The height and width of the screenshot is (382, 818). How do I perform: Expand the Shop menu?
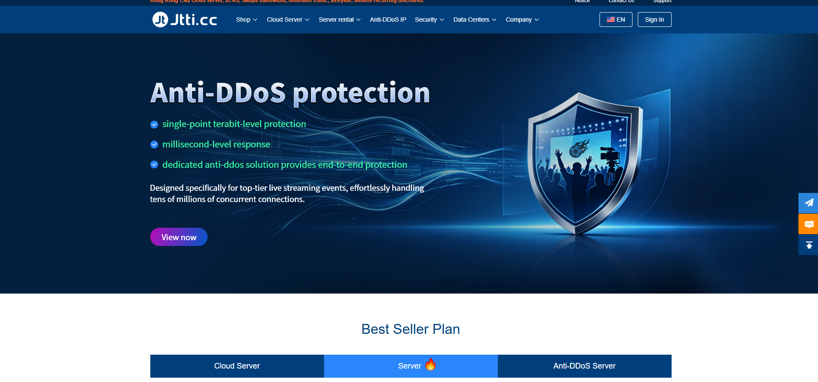pyautogui.click(x=247, y=20)
